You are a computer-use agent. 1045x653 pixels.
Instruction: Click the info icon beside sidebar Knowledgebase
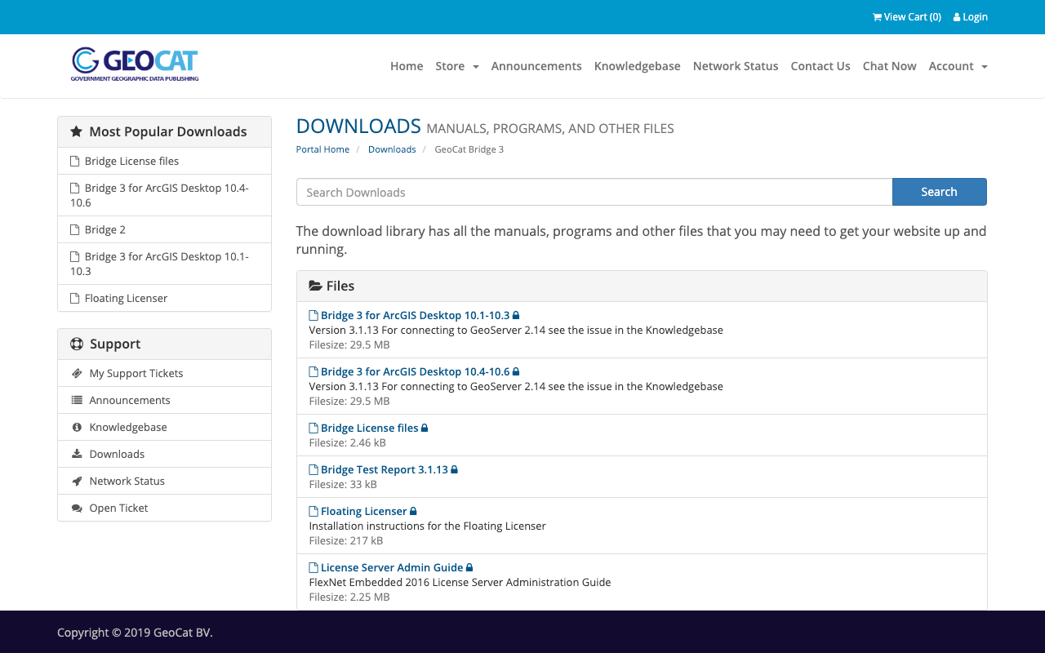(77, 427)
